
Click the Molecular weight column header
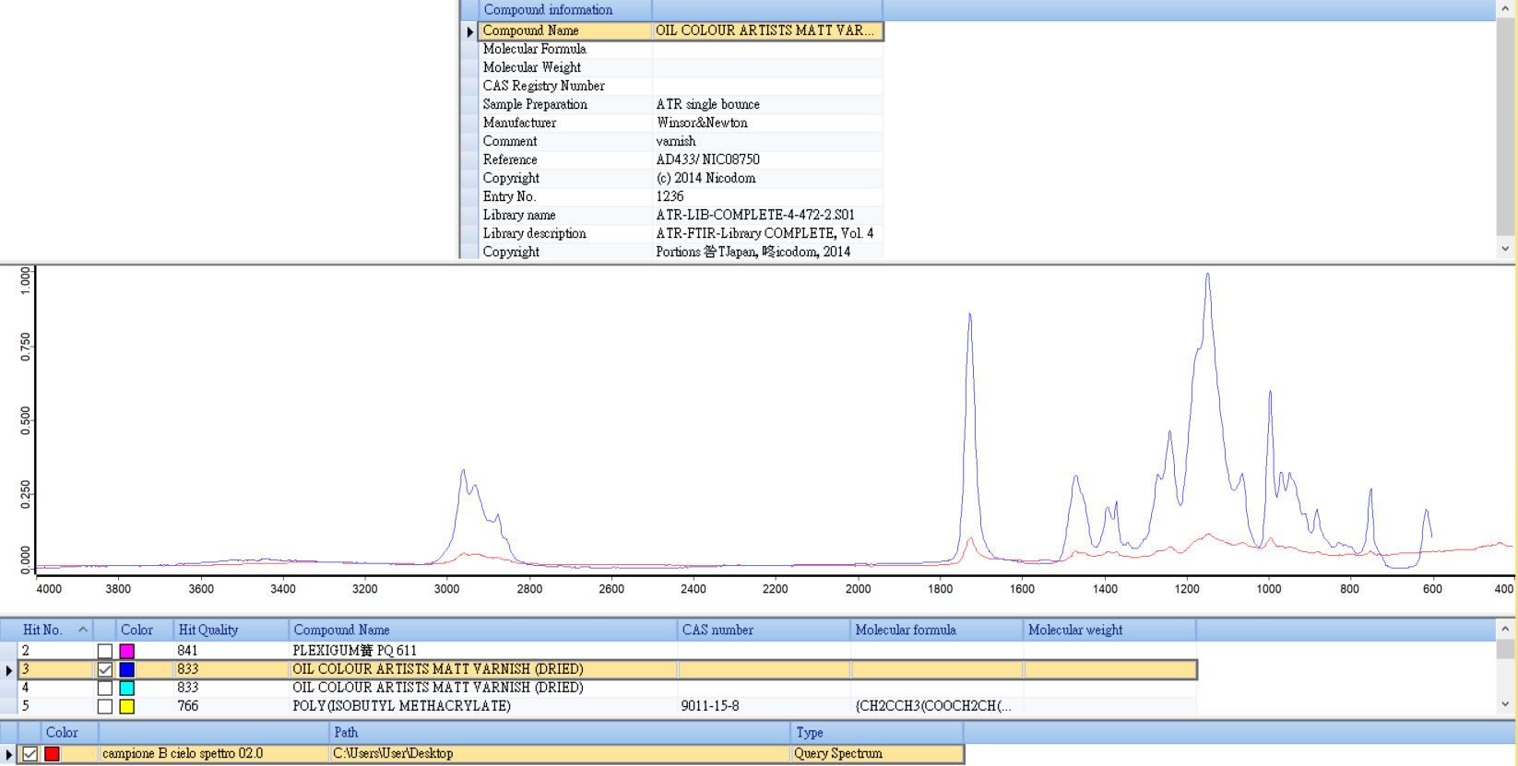click(x=1109, y=630)
